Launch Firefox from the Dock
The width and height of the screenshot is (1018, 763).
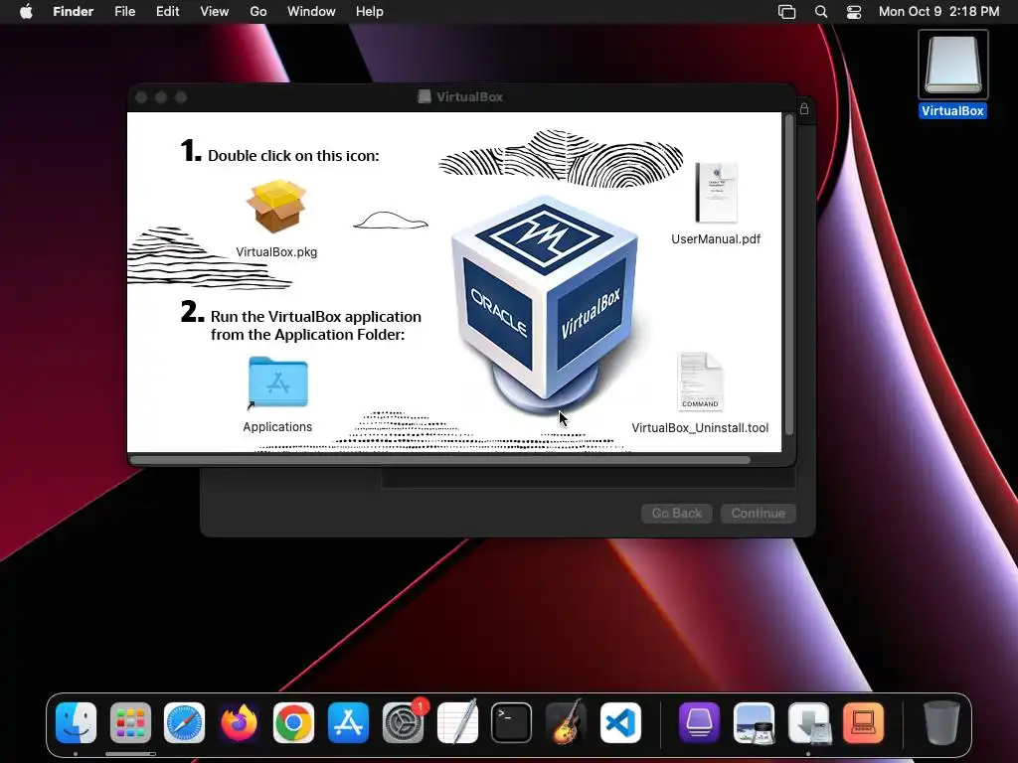point(239,723)
